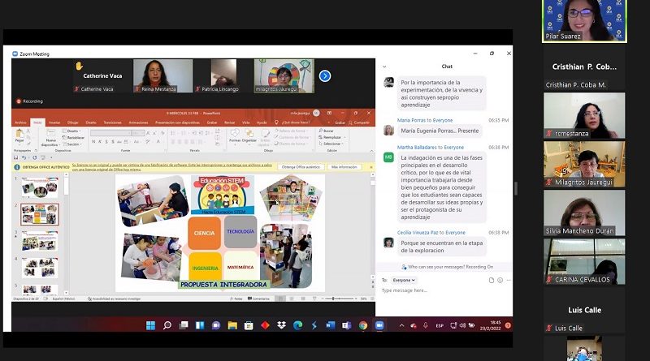The height and width of the screenshot is (361, 650).
Task: Click Obtenga Office auténtico button
Action: pyautogui.click(x=301, y=167)
